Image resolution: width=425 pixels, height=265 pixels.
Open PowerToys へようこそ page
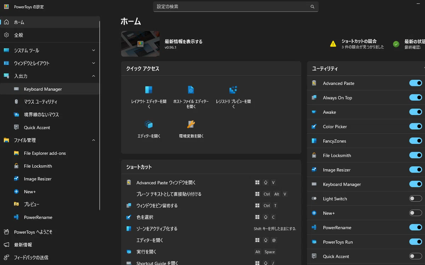tap(50, 232)
